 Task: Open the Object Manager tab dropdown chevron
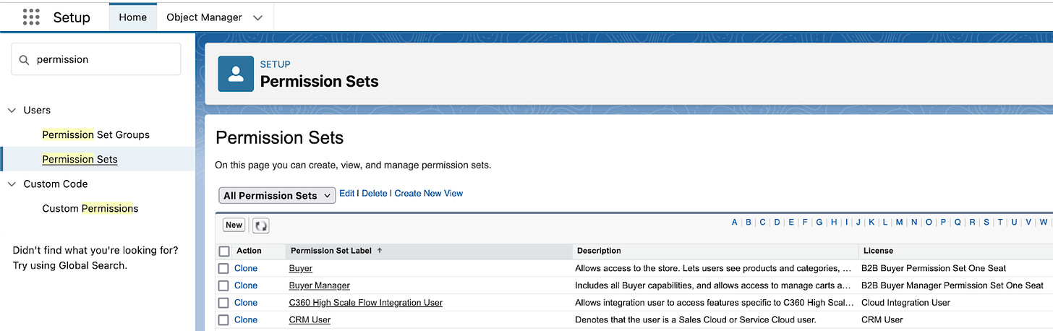coord(257,17)
